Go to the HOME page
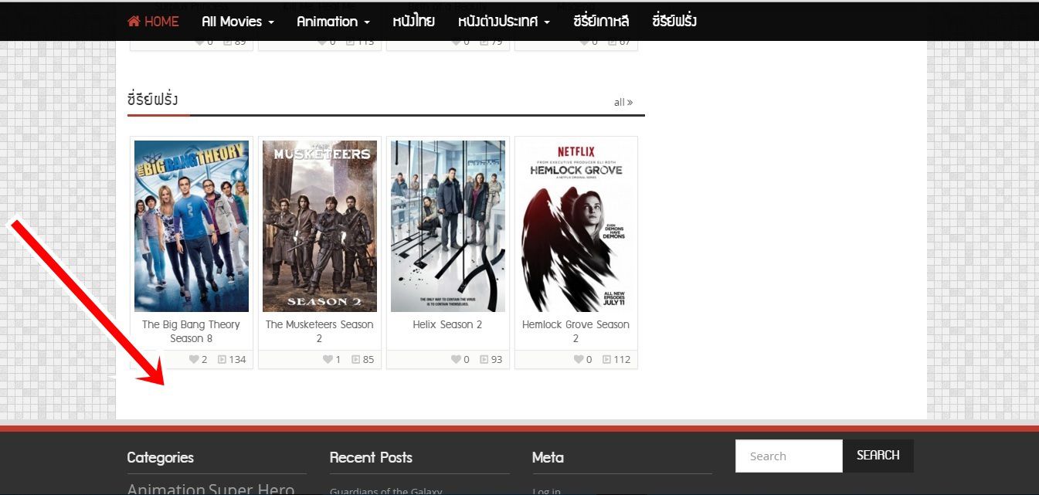The width and height of the screenshot is (1039, 495). (153, 22)
